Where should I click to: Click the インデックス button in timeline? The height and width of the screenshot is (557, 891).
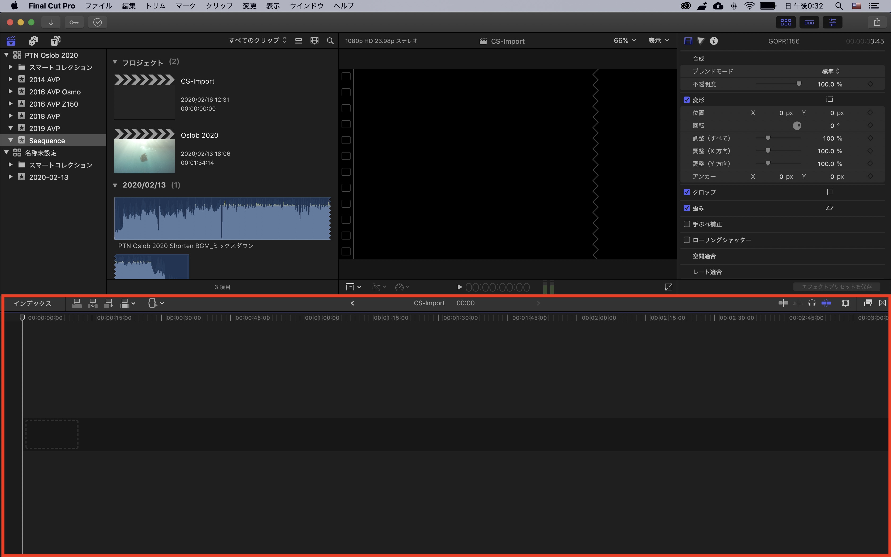tap(32, 303)
